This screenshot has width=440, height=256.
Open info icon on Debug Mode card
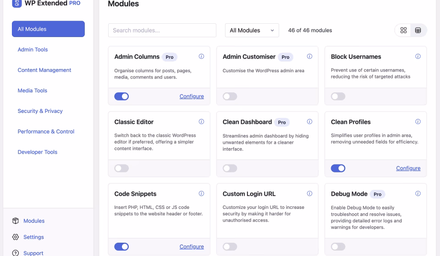418,193
